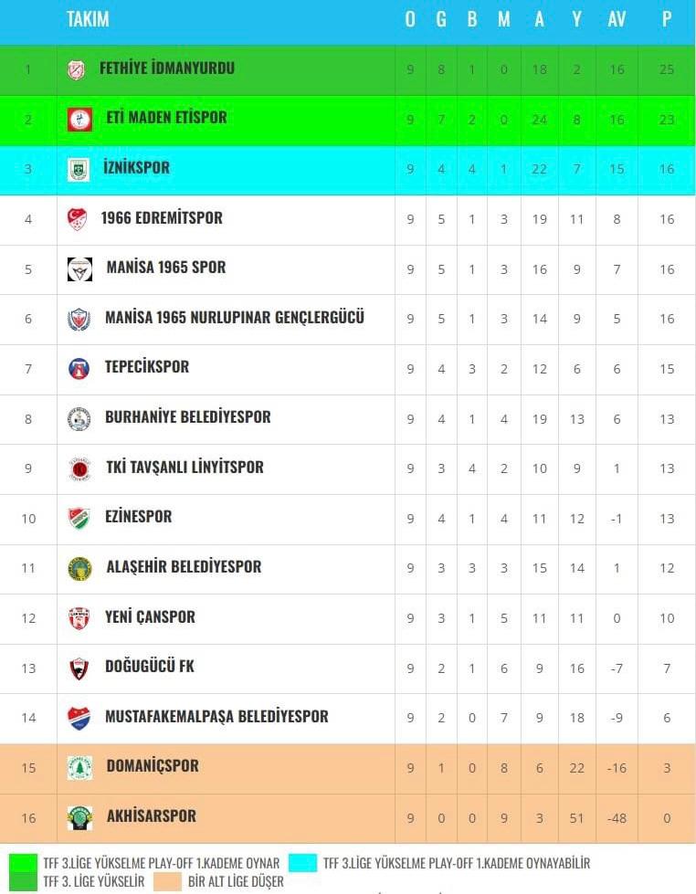Click the Tepecikspor club emblem
The image size is (696, 894).
point(79,368)
